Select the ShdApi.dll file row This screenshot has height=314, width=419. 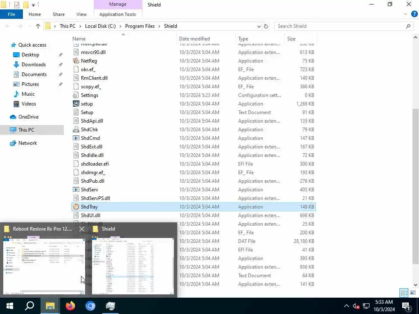point(194,121)
